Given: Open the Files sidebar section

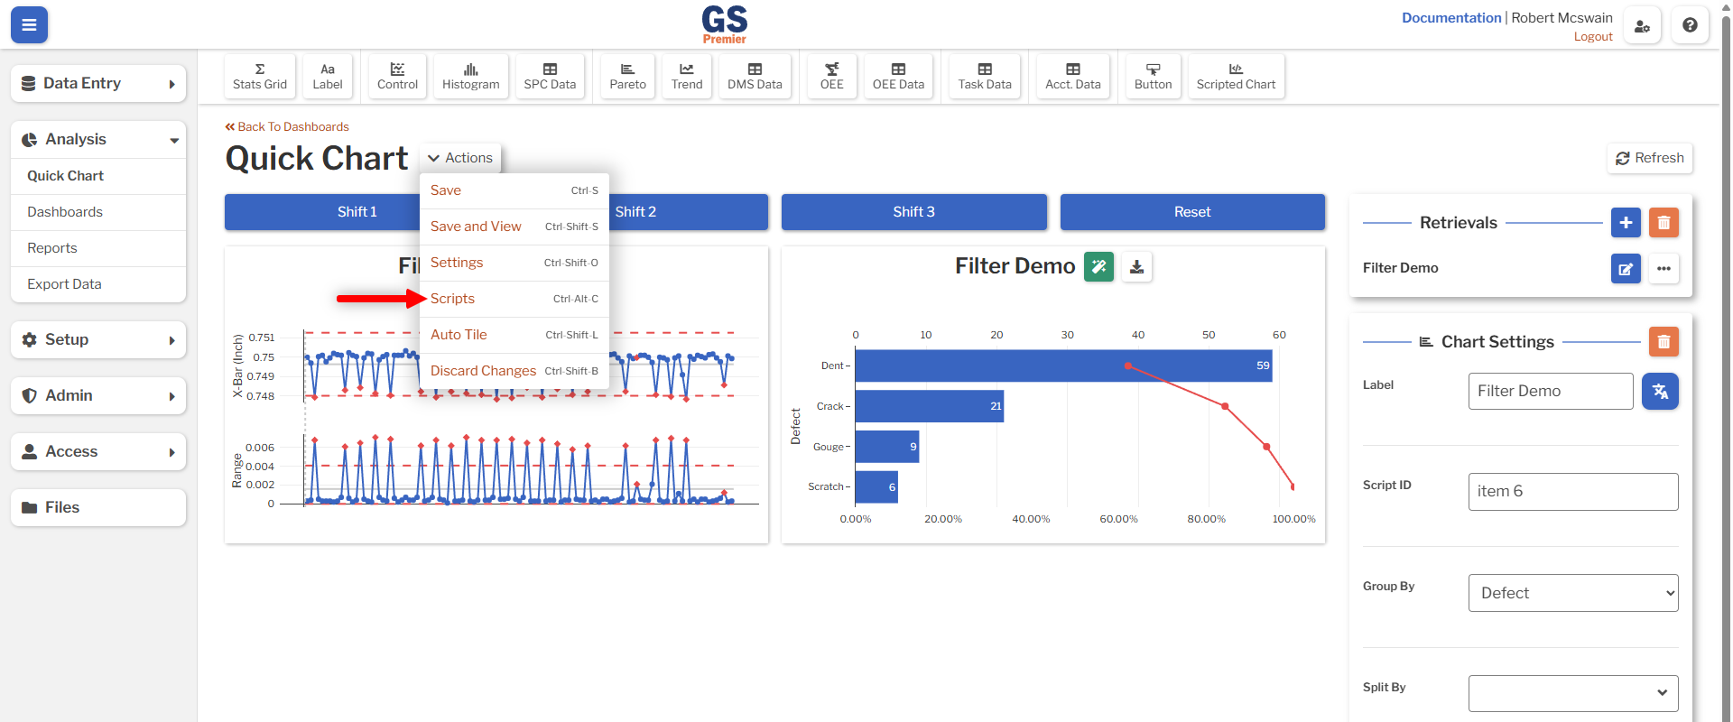Looking at the screenshot, I should click(x=98, y=507).
